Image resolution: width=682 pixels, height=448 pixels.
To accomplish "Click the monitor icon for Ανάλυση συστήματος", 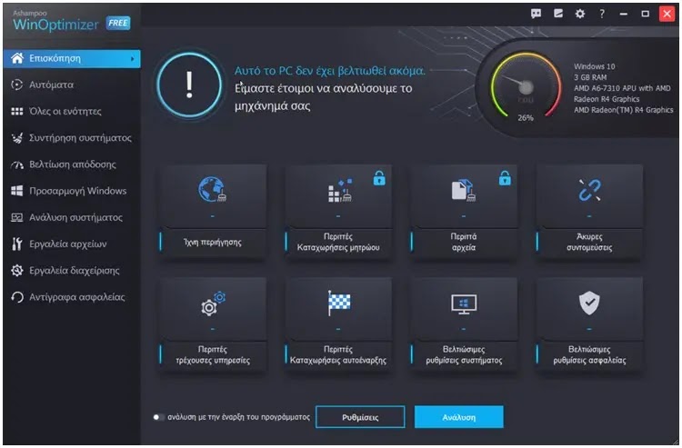I will [x=16, y=217].
